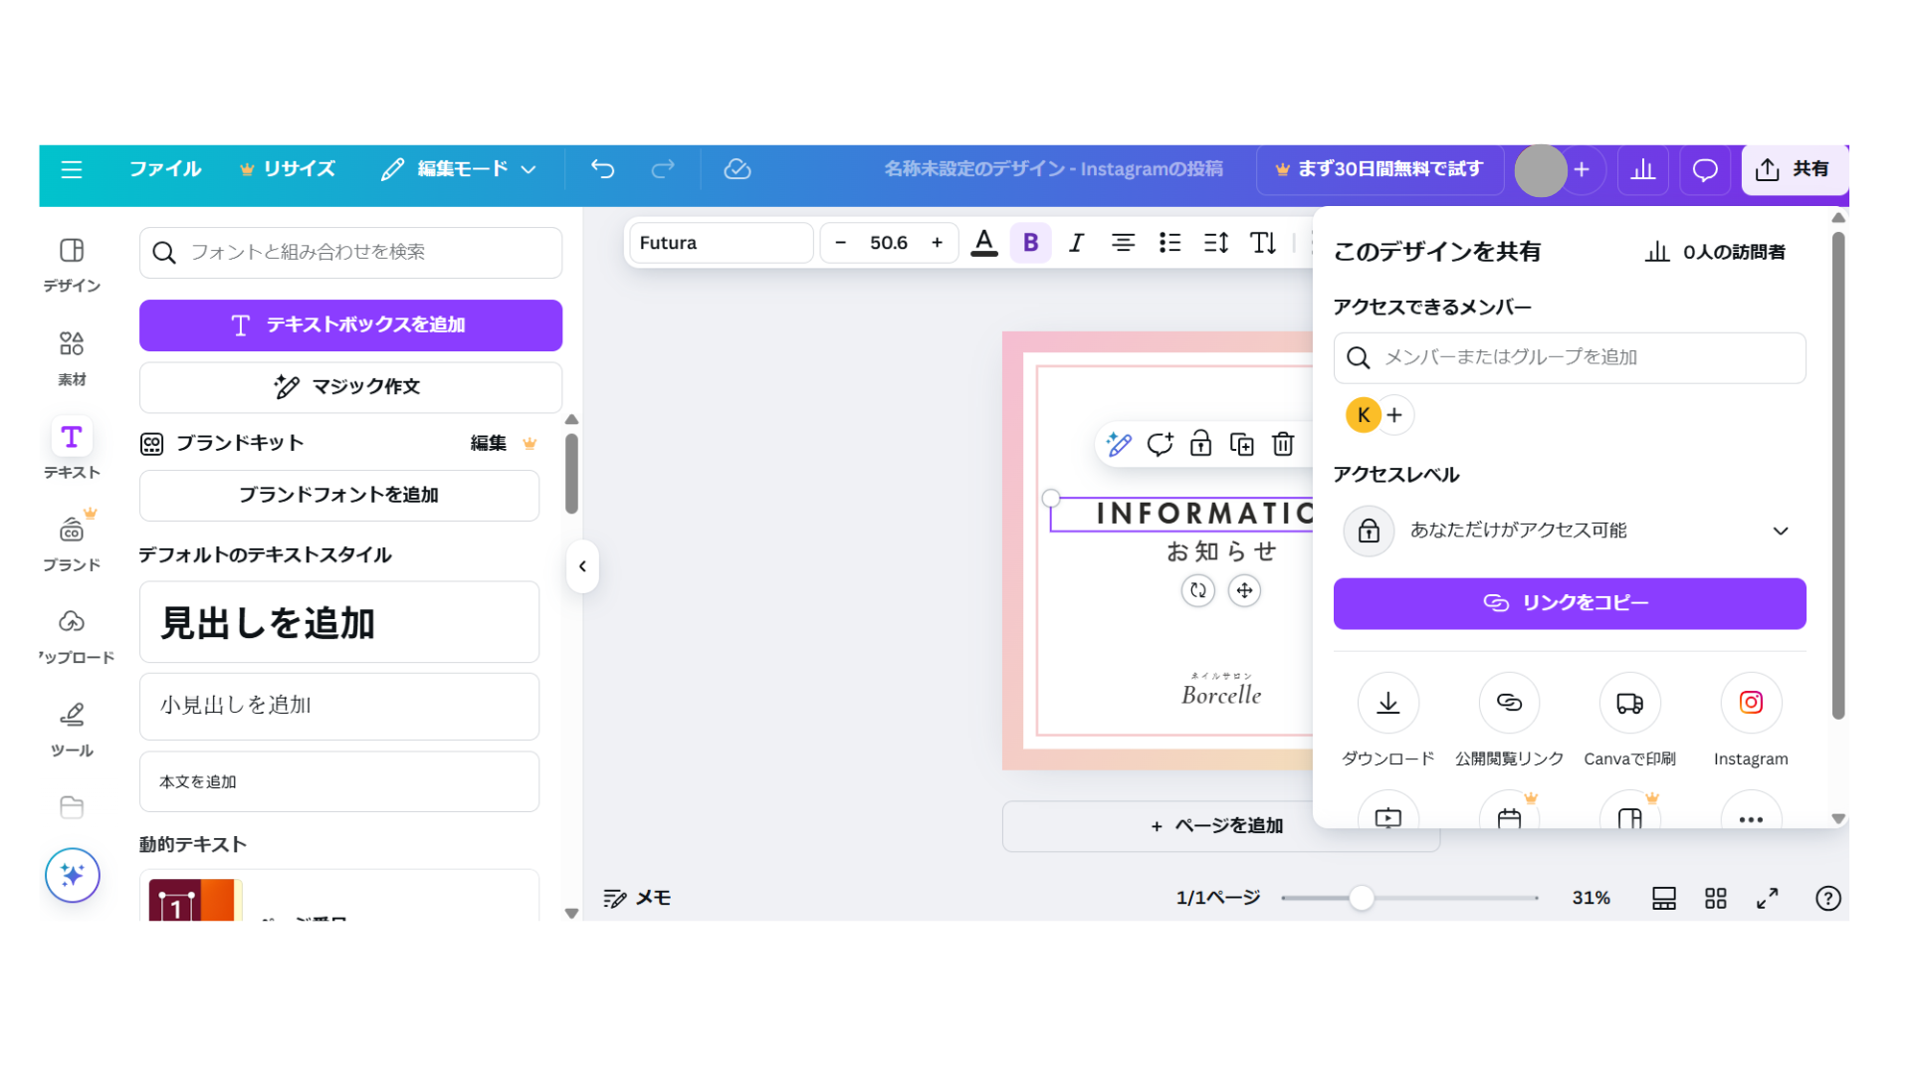Open the comments speech bubble icon
This screenshot has height=1075, width=1911.
tap(1705, 170)
